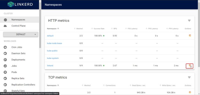Screen dimensions: 200x95
Task: Open the DEFAULT namespace dropdown
Action: click(x=21, y=34)
